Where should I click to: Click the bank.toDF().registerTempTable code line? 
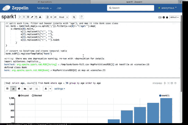[x=29, y=53]
